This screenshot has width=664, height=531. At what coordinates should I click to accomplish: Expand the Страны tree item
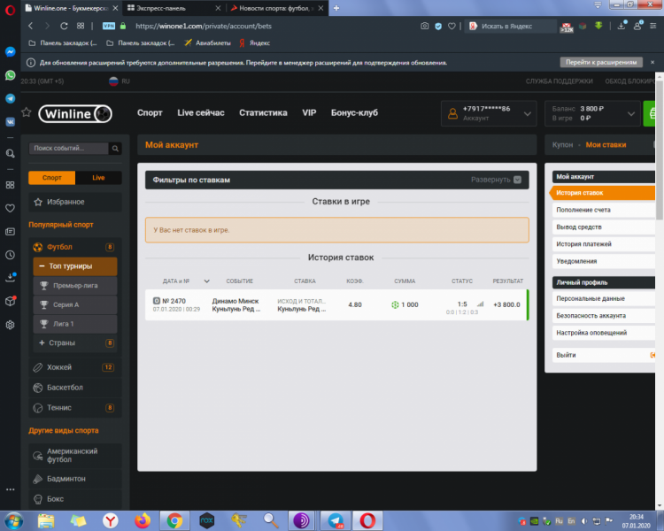tap(42, 342)
